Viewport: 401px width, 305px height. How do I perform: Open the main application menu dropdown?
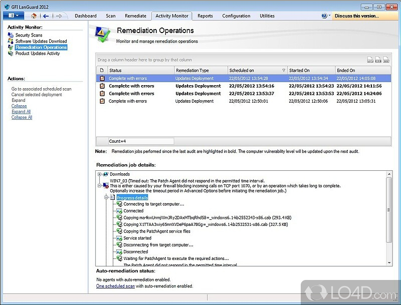click(13, 16)
